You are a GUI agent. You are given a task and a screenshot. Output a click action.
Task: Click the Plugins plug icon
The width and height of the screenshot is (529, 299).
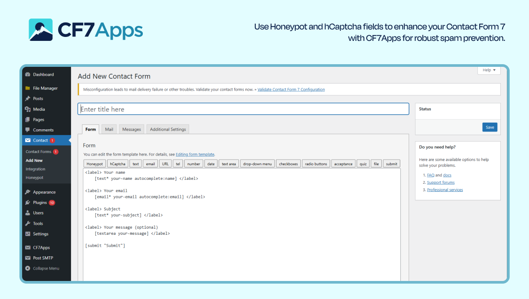tap(28, 202)
